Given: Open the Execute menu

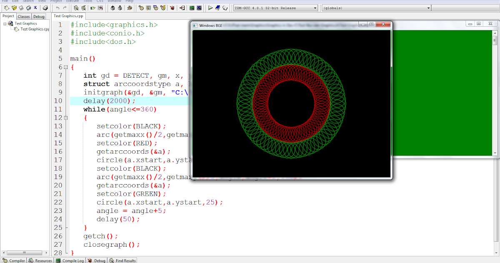Looking at the screenshot, I should [x=72, y=1].
